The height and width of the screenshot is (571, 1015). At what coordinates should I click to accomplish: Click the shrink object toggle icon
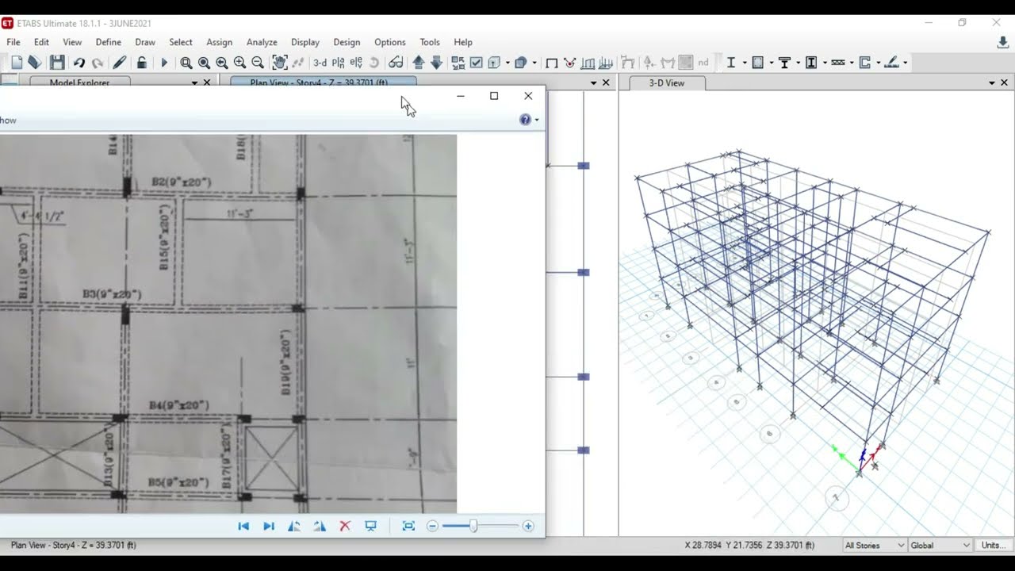click(458, 63)
